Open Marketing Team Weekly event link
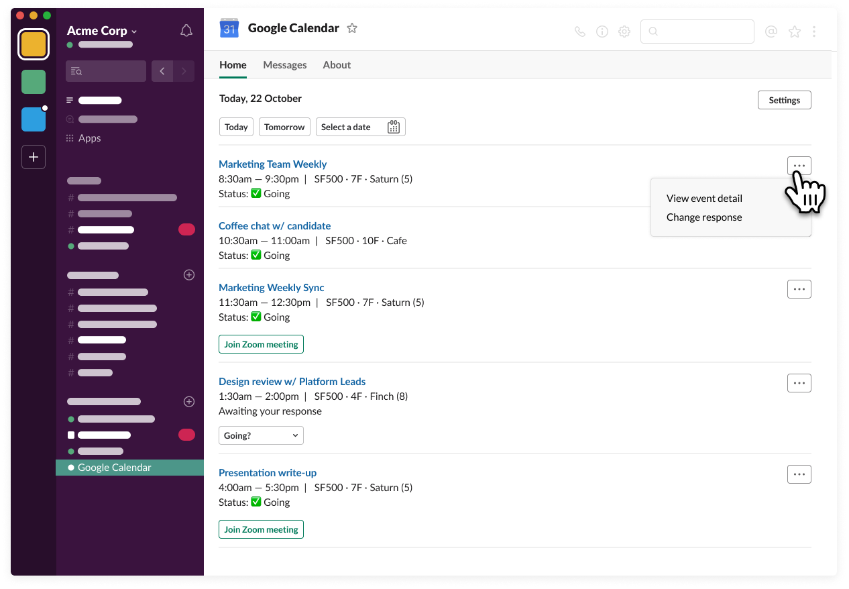The width and height of the screenshot is (849, 589). [273, 164]
